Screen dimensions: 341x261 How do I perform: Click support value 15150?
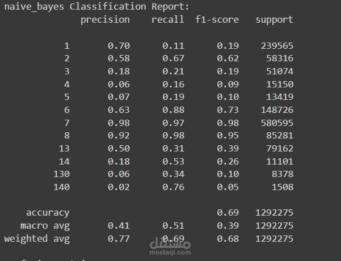click(x=280, y=85)
